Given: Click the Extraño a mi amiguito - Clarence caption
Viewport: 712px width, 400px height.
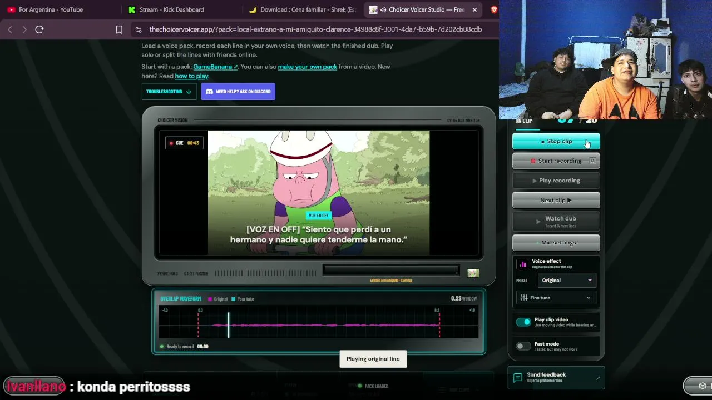Looking at the screenshot, I should pos(391,281).
